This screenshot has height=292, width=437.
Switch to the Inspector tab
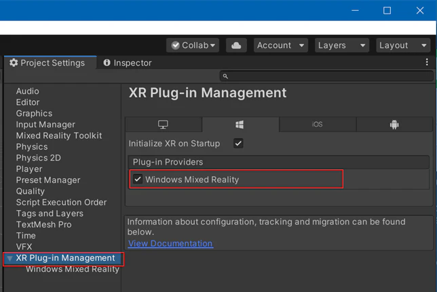(128, 63)
